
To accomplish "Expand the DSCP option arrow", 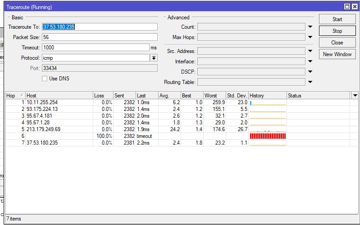I will pyautogui.click(x=310, y=72).
